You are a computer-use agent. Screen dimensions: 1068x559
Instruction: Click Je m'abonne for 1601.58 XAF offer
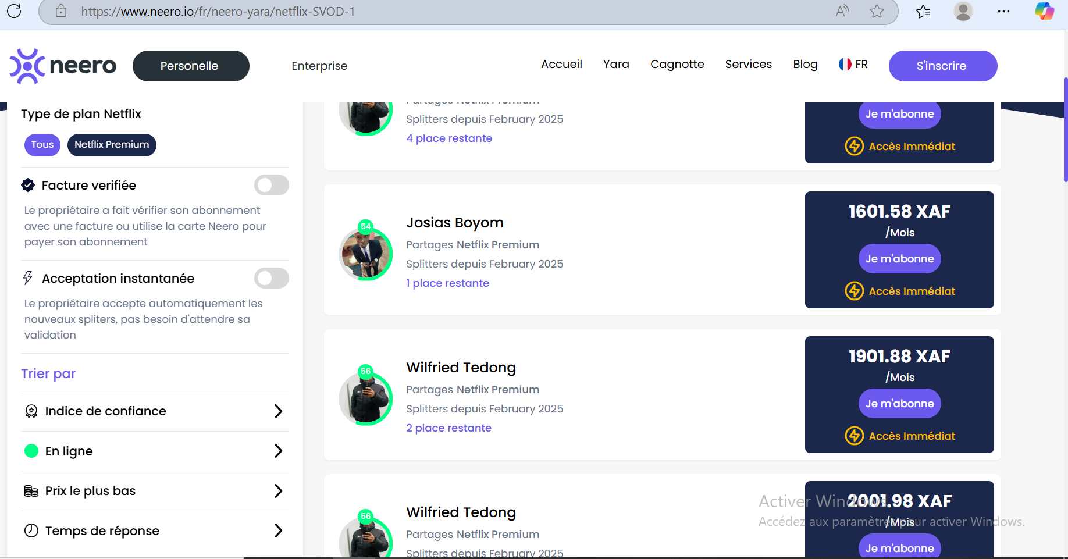point(899,259)
